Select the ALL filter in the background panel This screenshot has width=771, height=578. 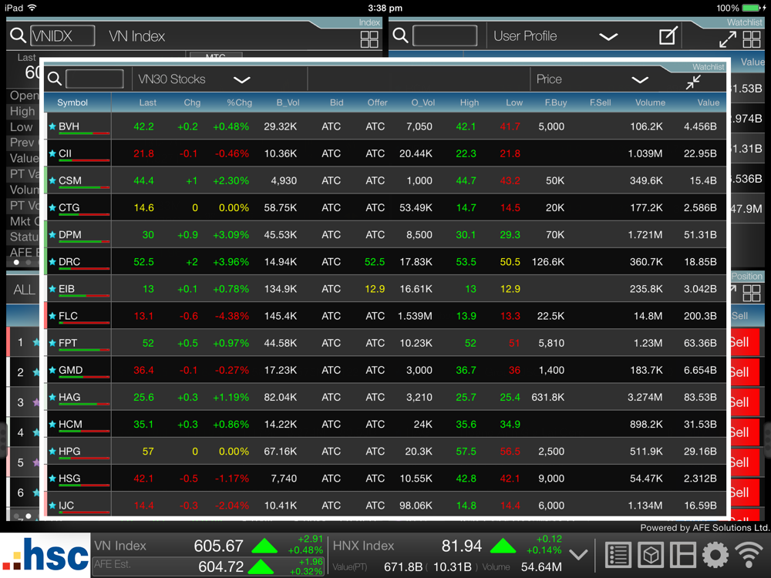pos(24,290)
